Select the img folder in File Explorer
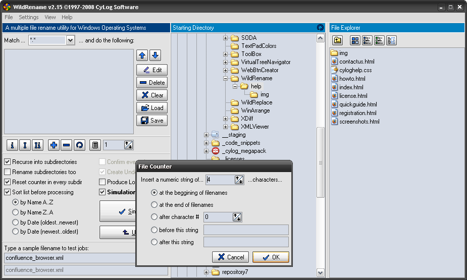The height and width of the screenshot is (280, 467). (339, 53)
